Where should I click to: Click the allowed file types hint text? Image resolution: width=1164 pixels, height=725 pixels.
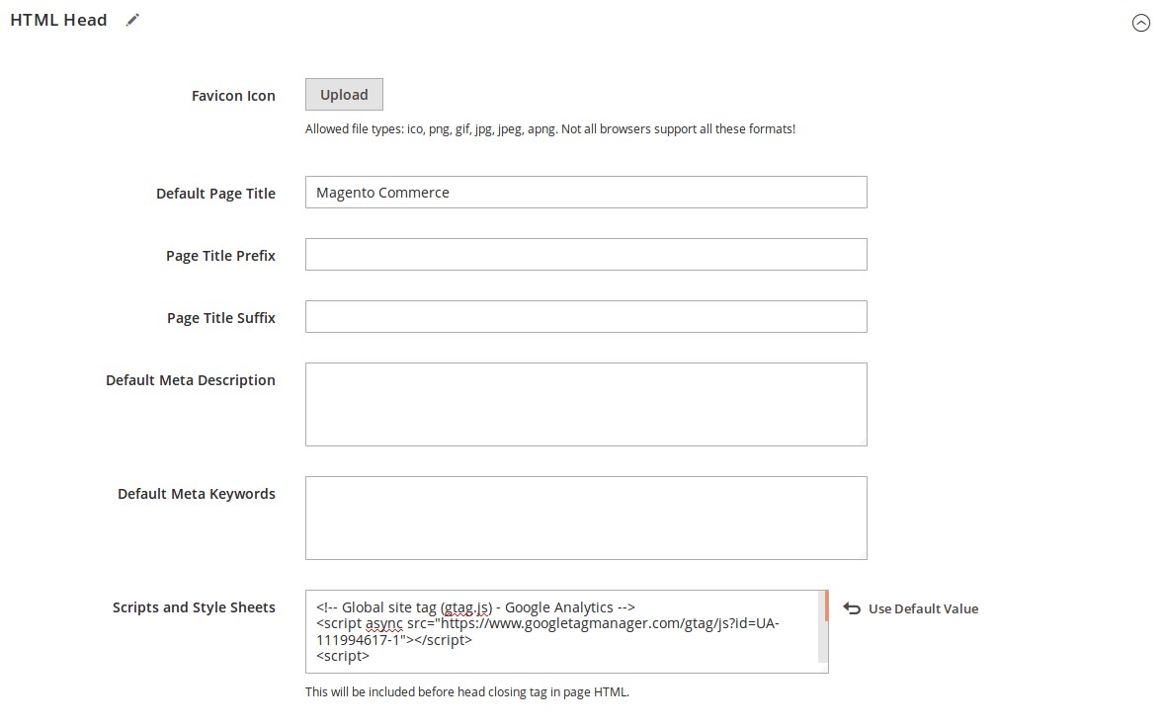551,128
